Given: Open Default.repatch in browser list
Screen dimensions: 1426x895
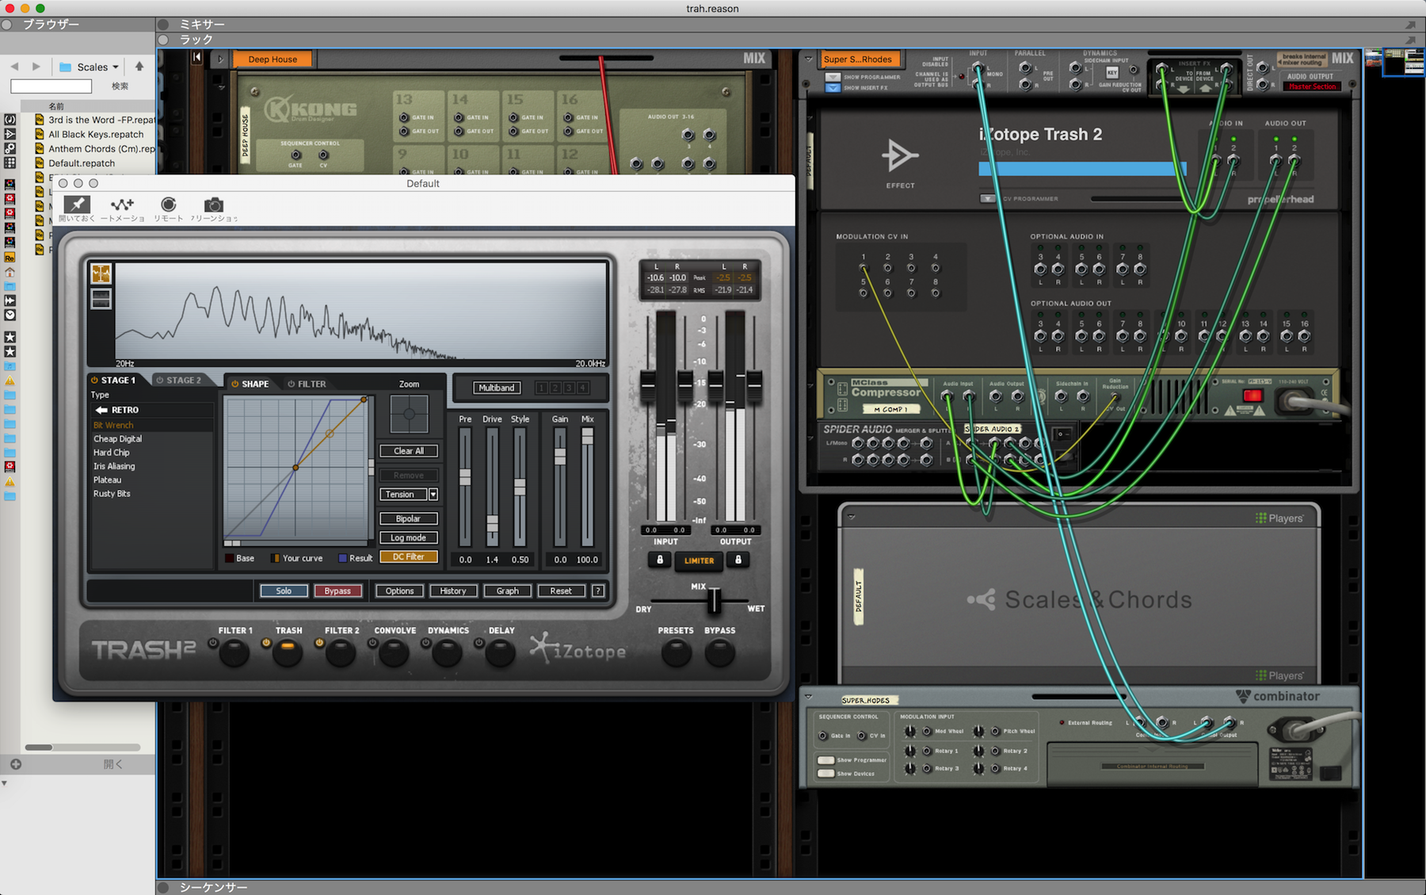Looking at the screenshot, I should 82,163.
